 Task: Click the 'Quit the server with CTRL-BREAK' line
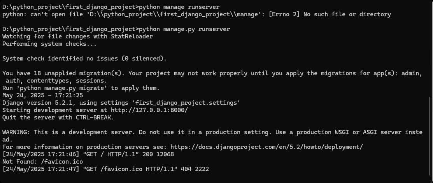58,117
